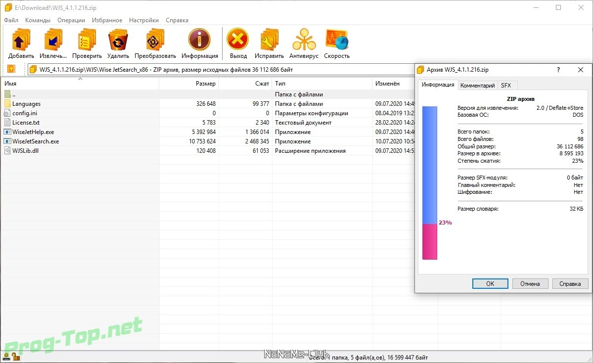
Task: Click OK in the archive dialog
Action: pyautogui.click(x=490, y=283)
